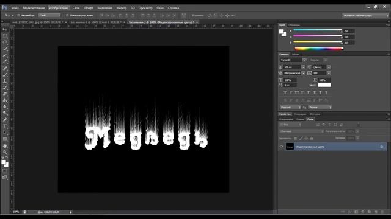Toggle lock transparent pixels icon
The height and width of the screenshot is (219, 391).
296,138
